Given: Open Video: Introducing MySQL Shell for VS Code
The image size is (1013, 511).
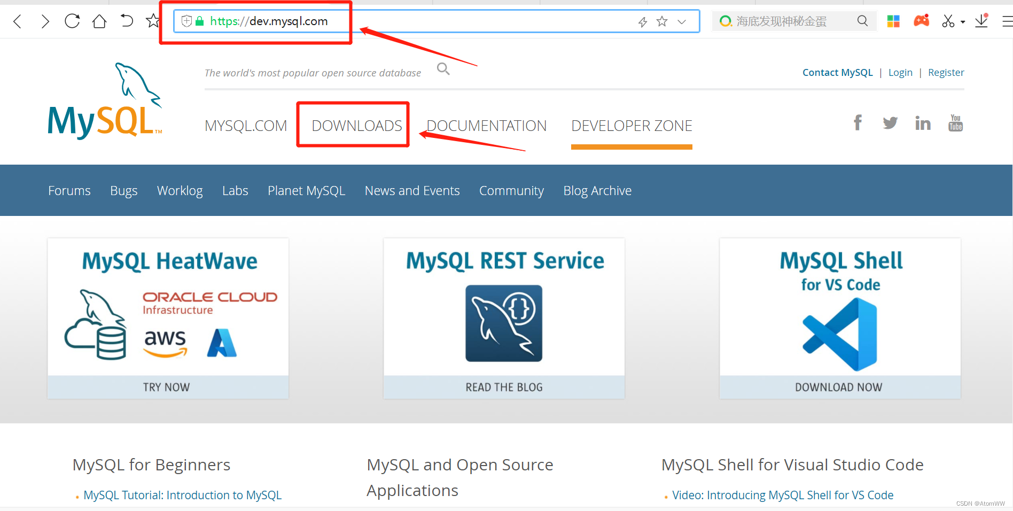Looking at the screenshot, I should tap(783, 495).
